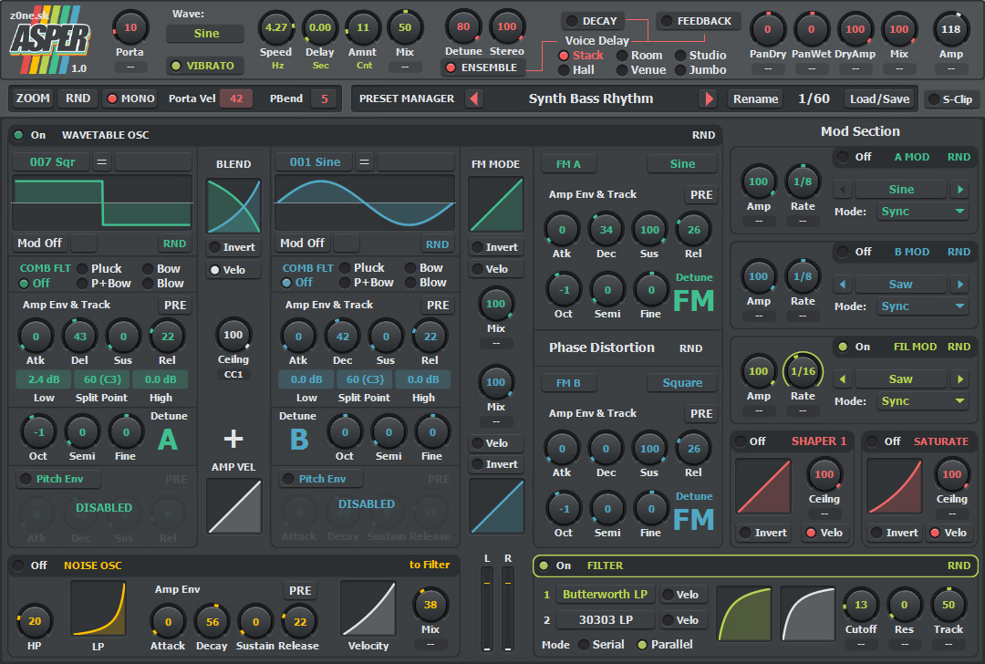
Task: Click the SATURATE curve display
Action: 895,486
